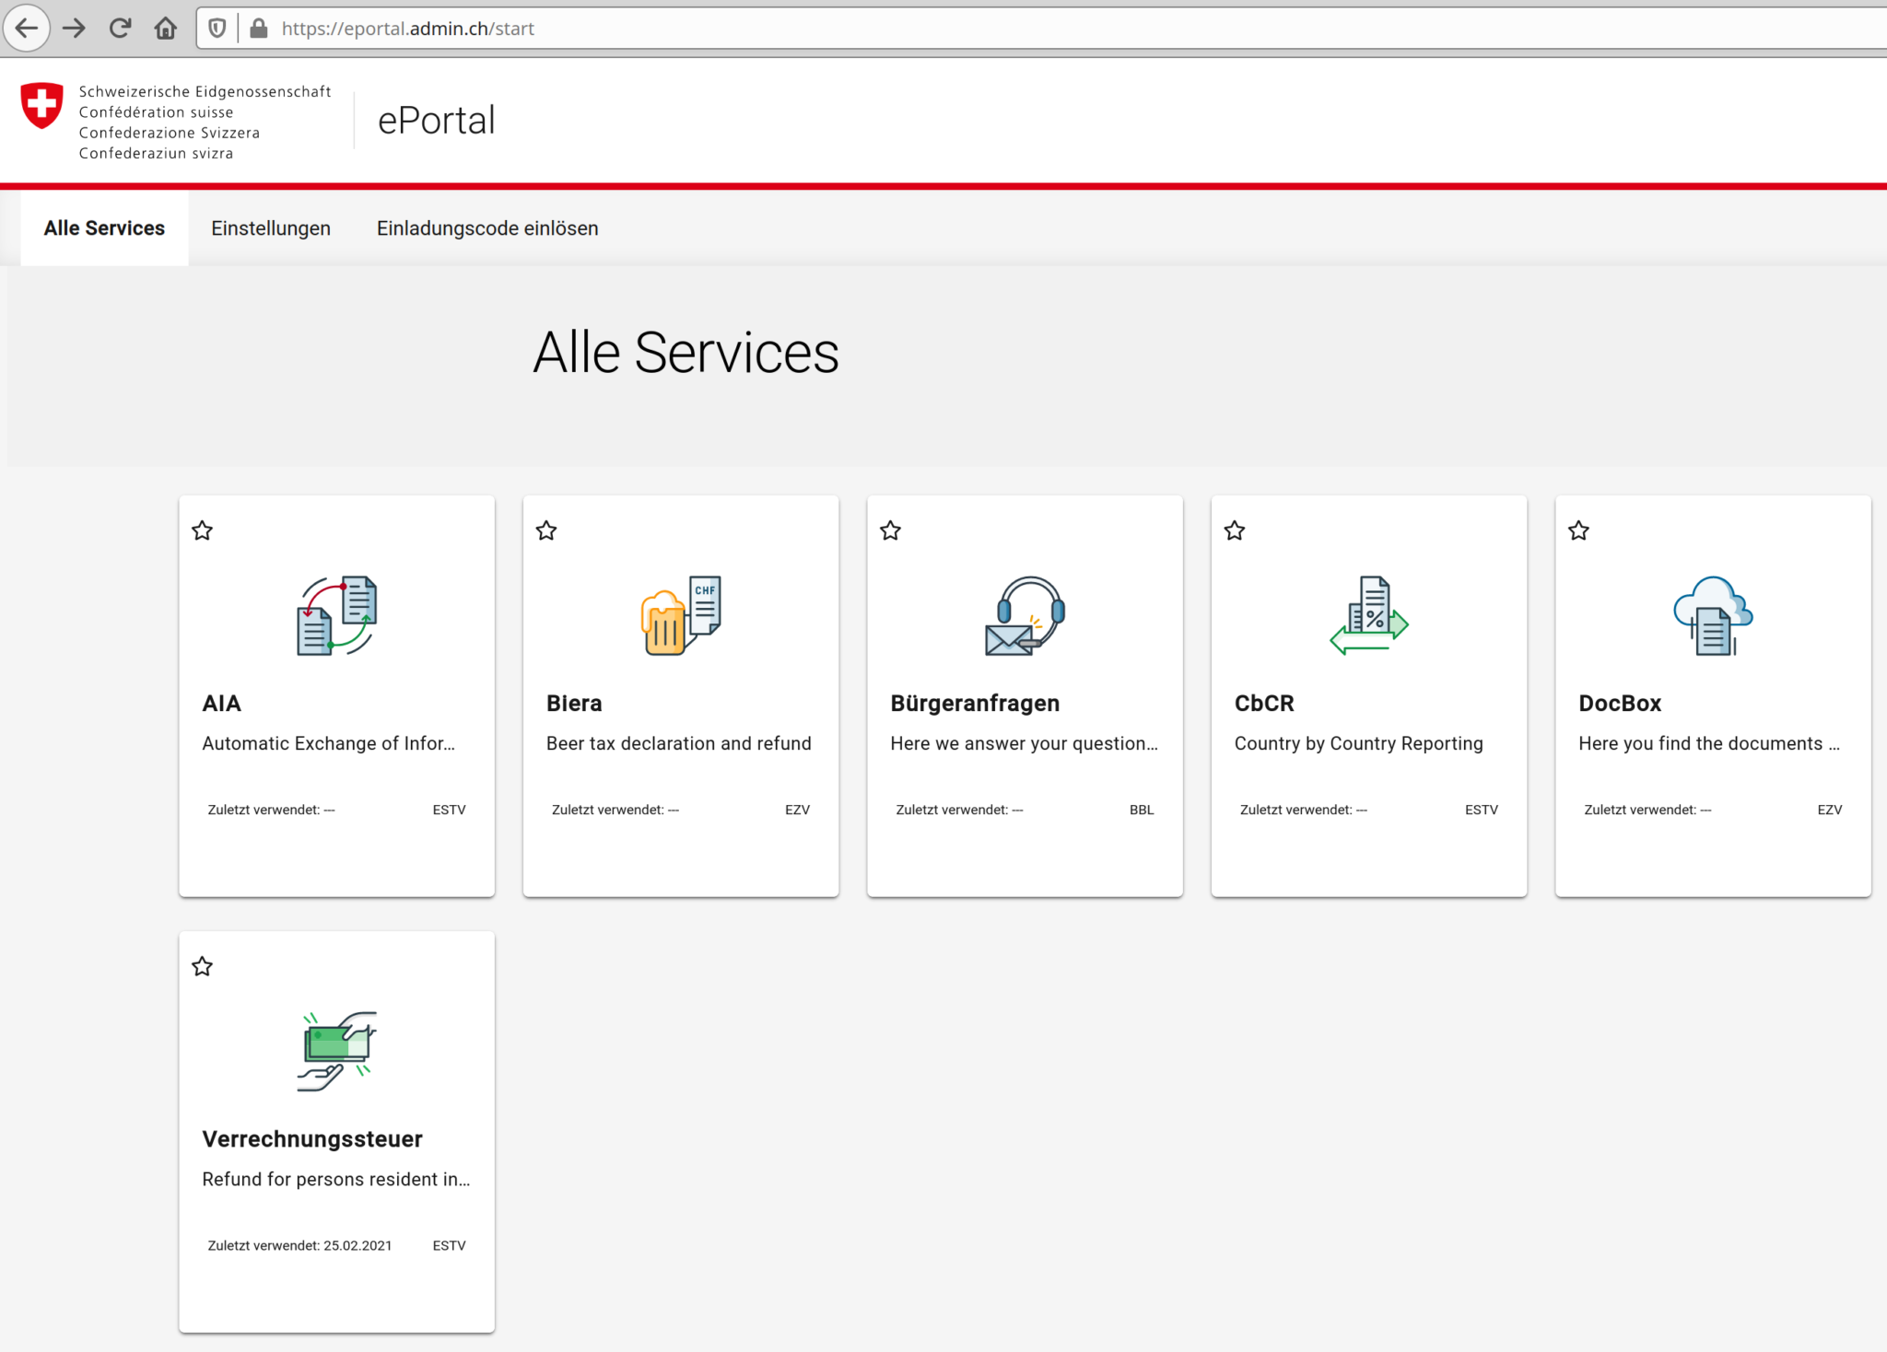Viewport: 1887px width, 1352px height.
Task: Toggle favorite star on AIA card
Action: point(203,530)
